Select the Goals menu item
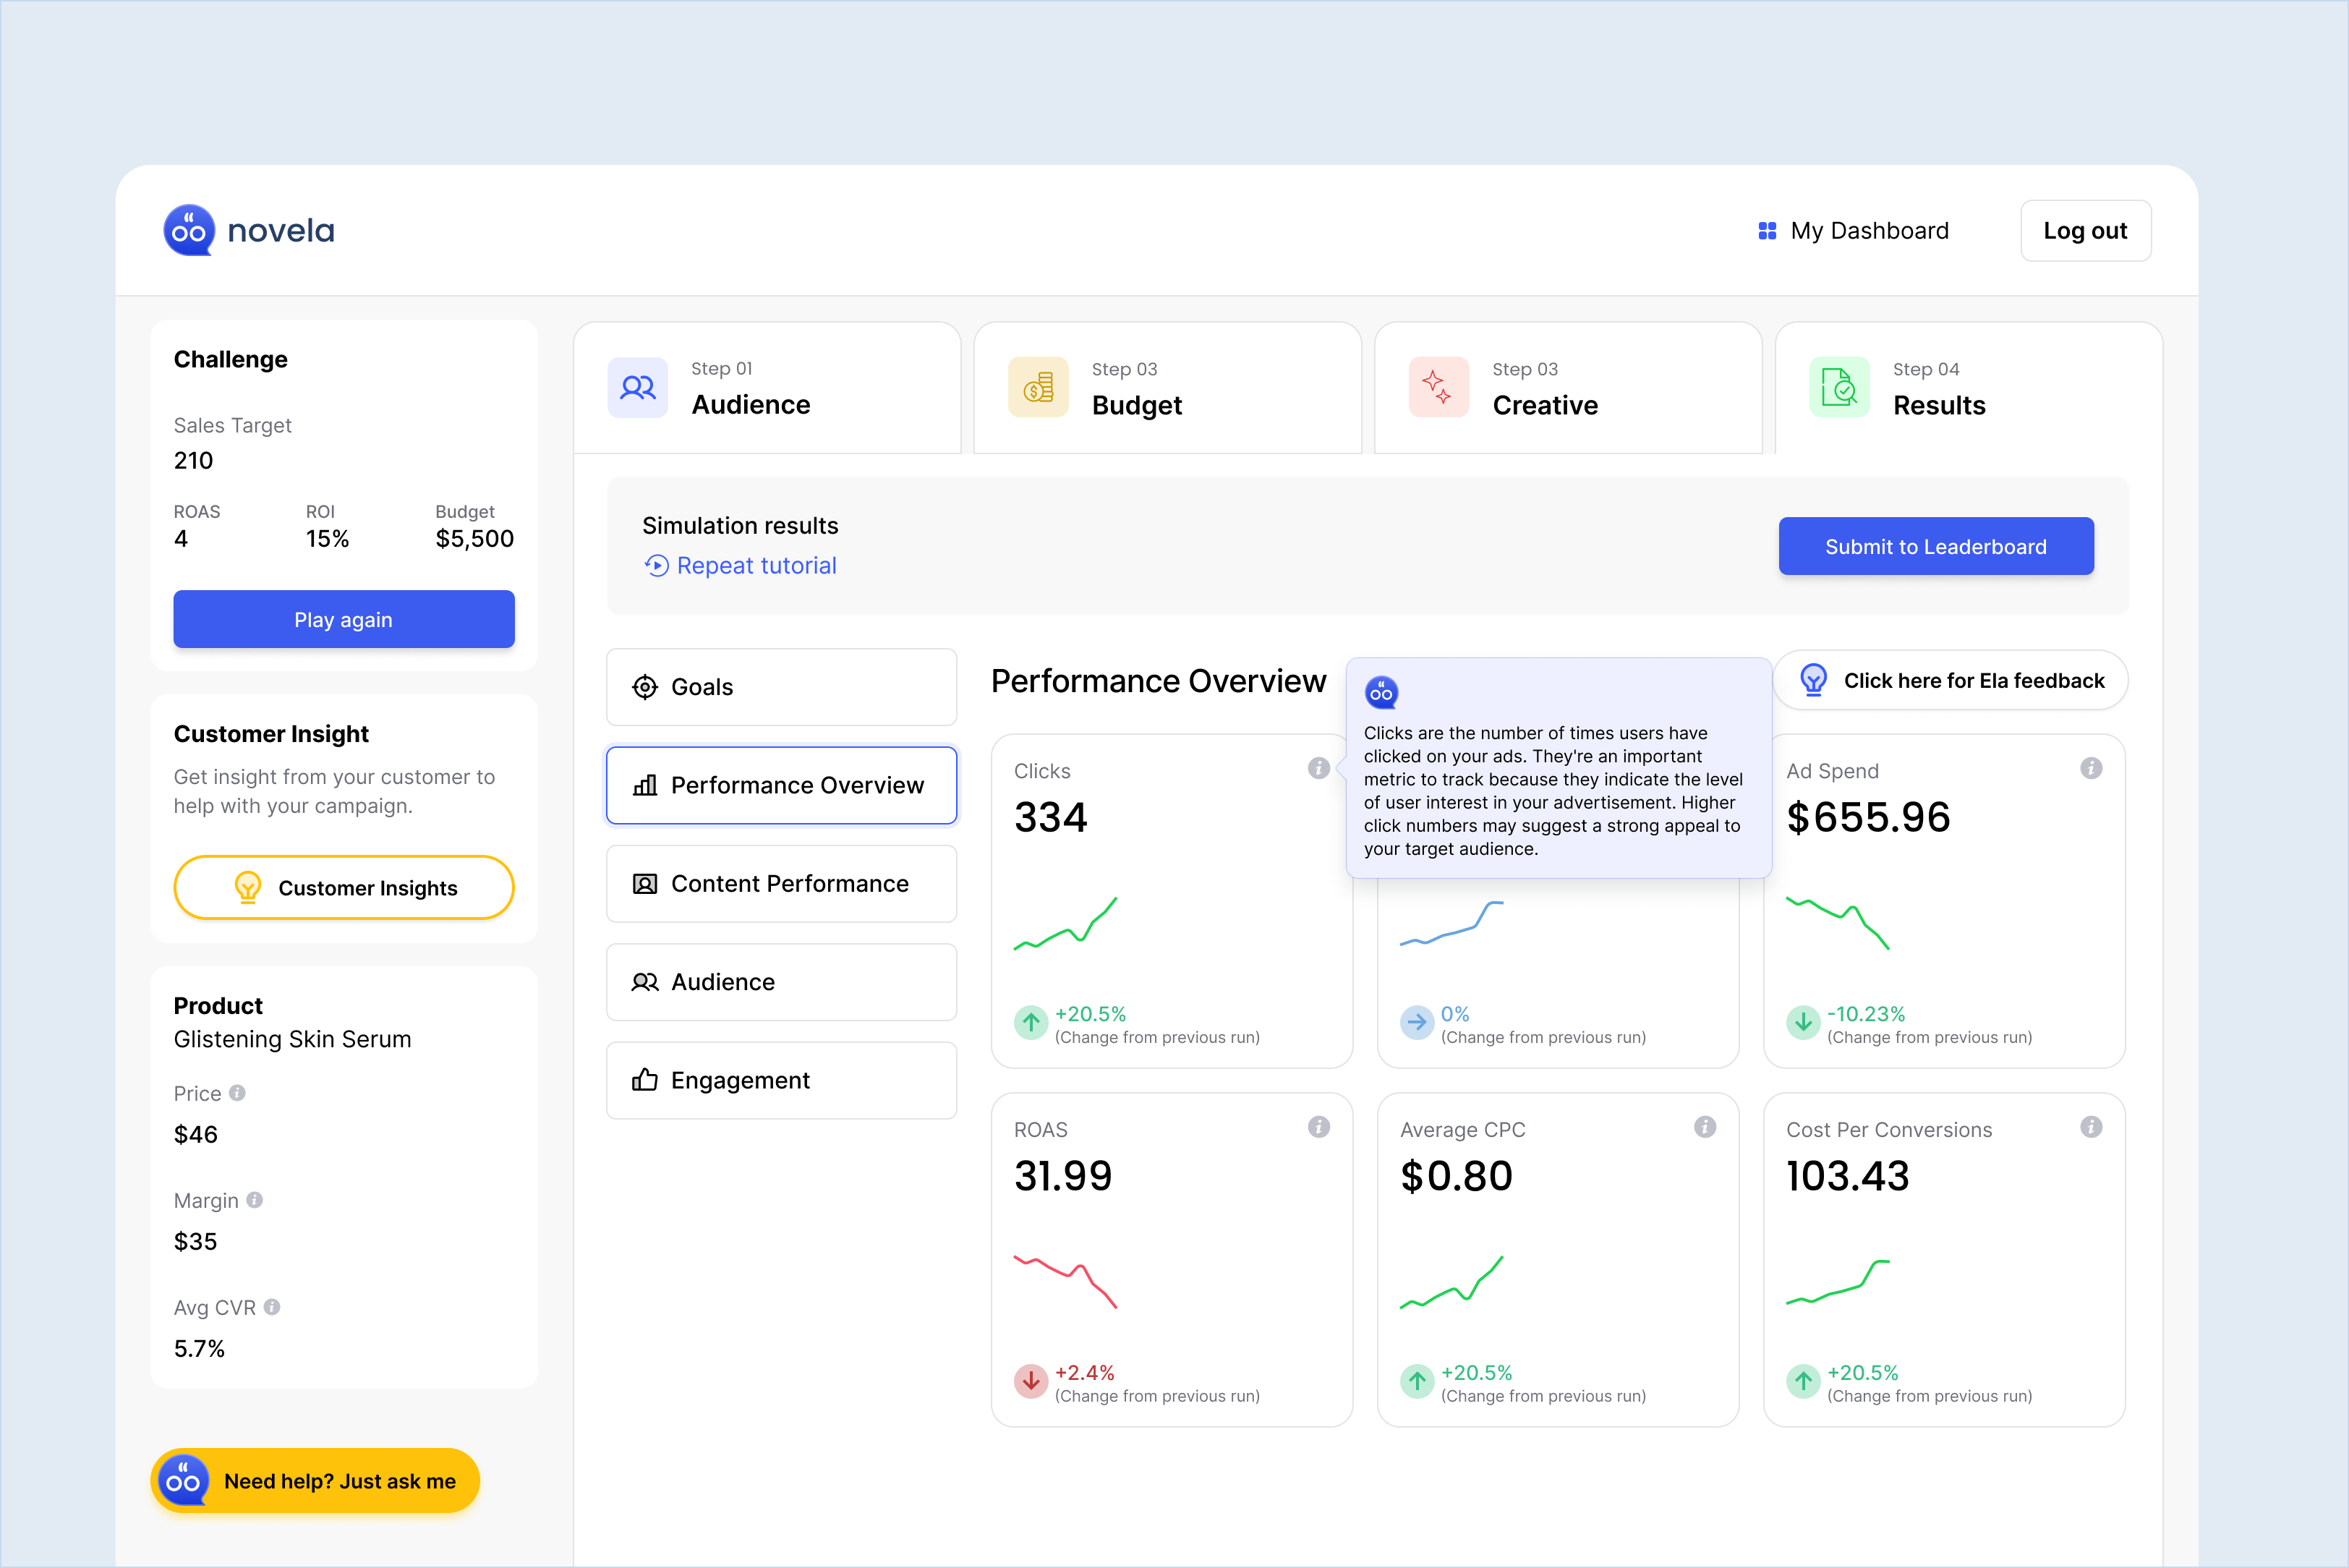Image resolution: width=2349 pixels, height=1568 pixels. [781, 687]
